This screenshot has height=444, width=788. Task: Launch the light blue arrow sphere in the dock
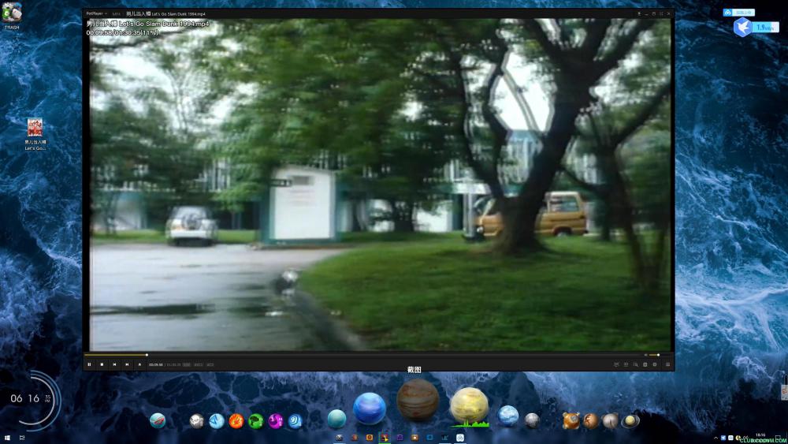tap(216, 421)
